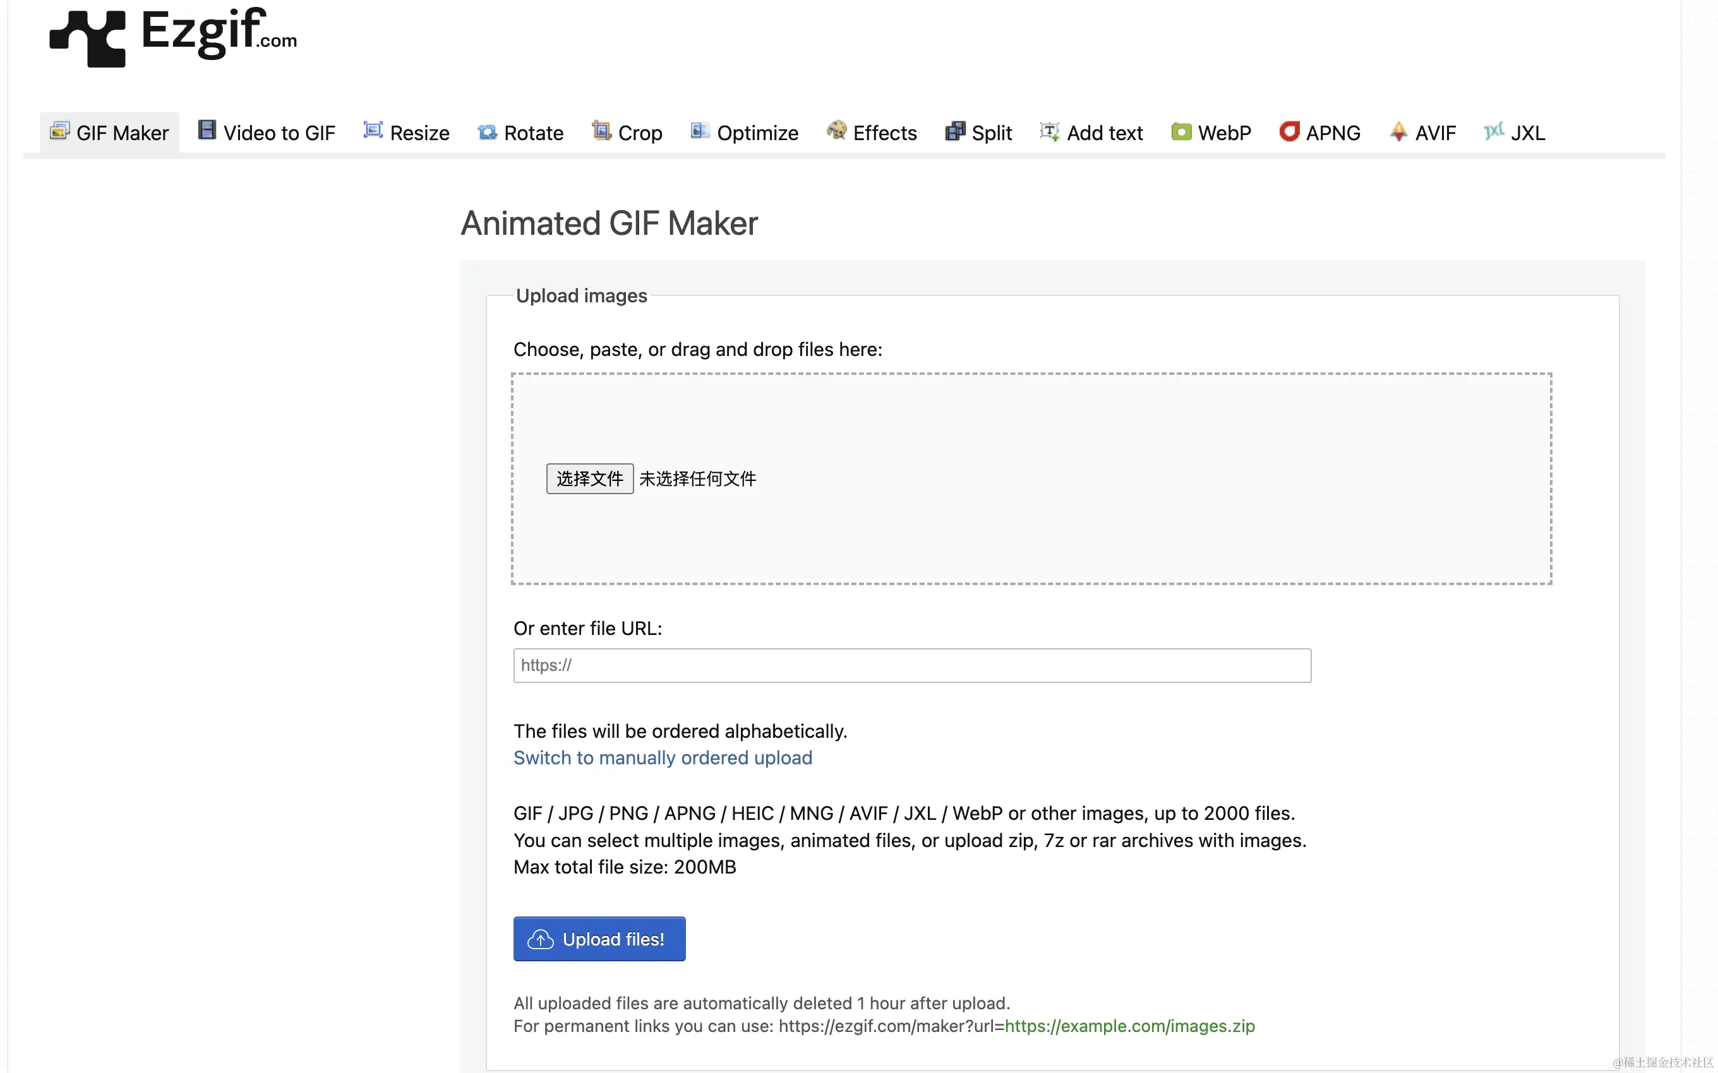Click the Split tool icon
The height and width of the screenshot is (1073, 1718).
(955, 131)
